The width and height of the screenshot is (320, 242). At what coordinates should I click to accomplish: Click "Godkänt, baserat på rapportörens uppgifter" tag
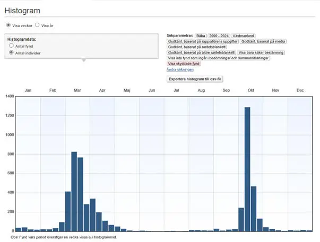click(x=202, y=41)
